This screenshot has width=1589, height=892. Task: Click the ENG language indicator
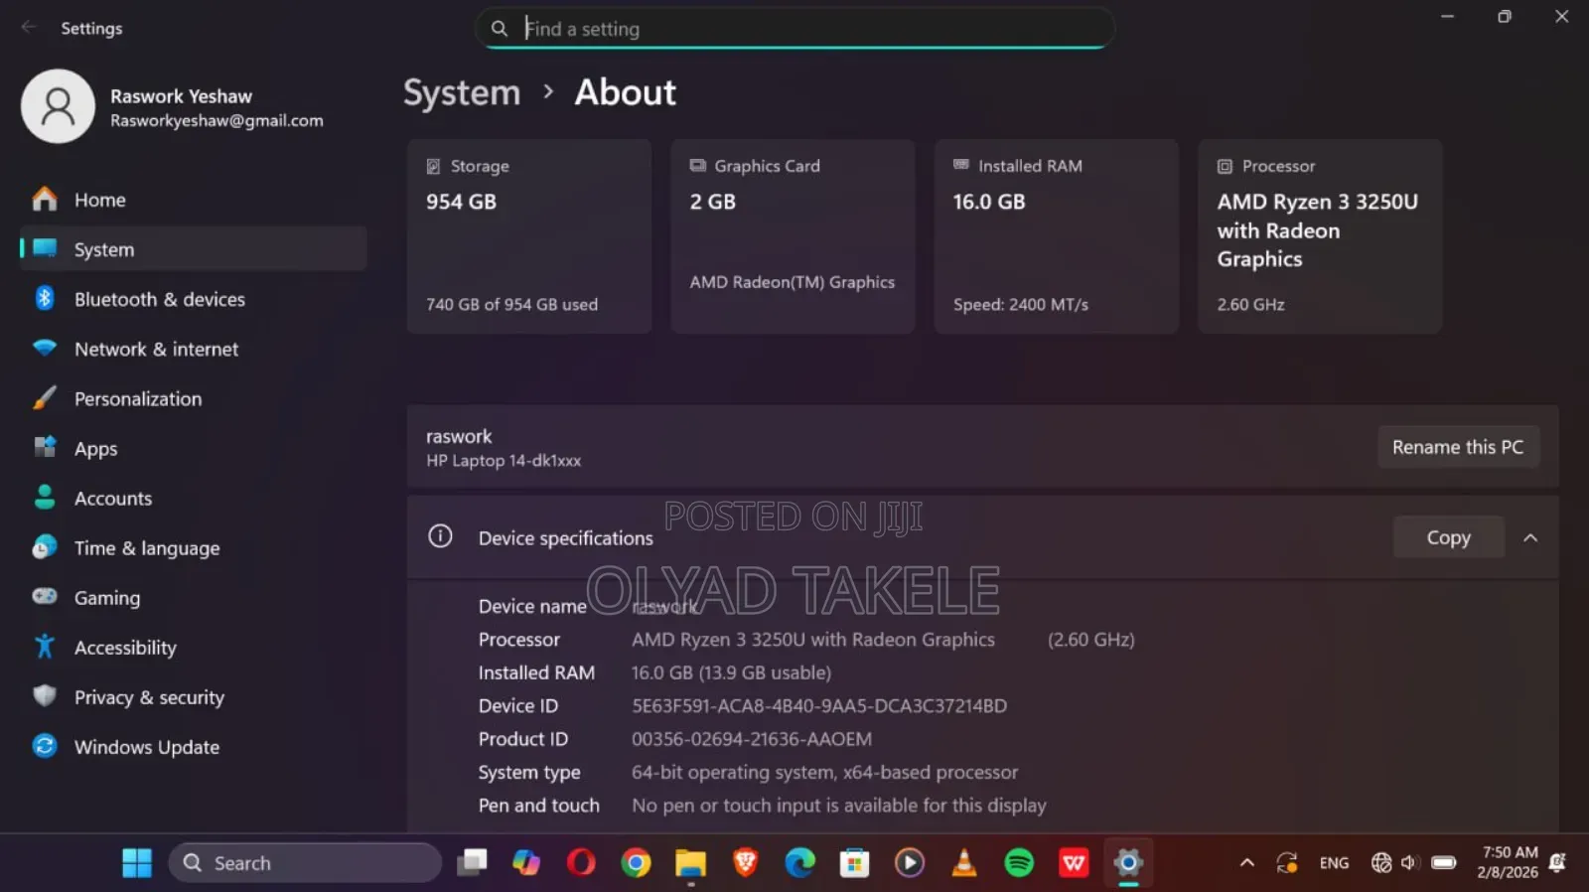click(1334, 862)
